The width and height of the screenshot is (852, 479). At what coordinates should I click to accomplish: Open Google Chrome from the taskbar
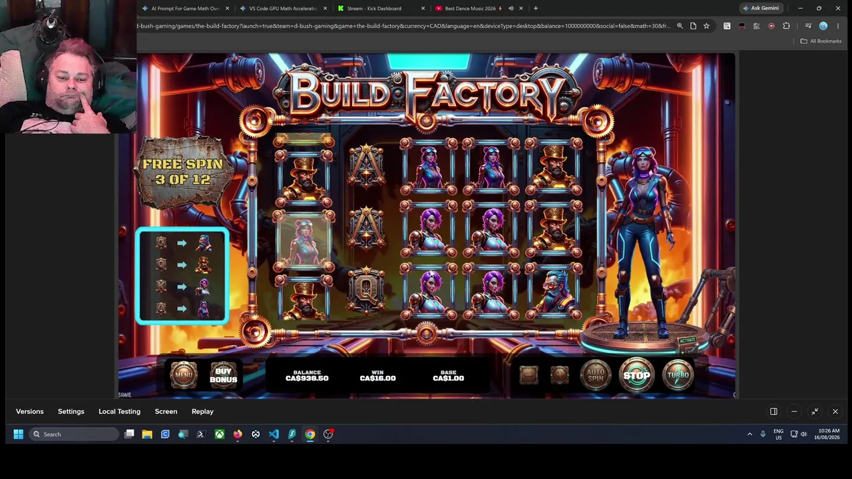click(x=310, y=434)
